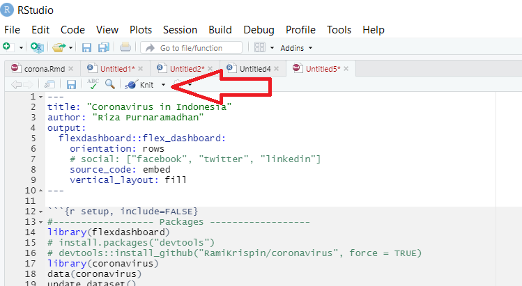Open the Build menu
Screen dimensions: 522x286
tap(220, 30)
